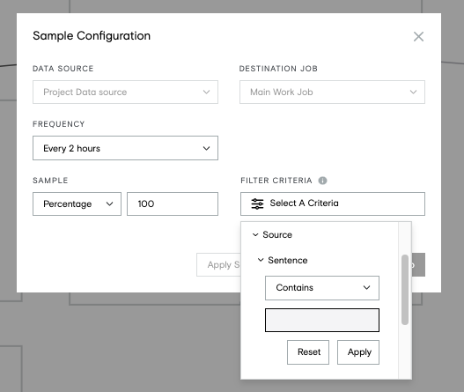Open the Frequency dropdown showing Every 2 hours
Image resolution: width=464 pixels, height=392 pixels.
[x=125, y=148]
